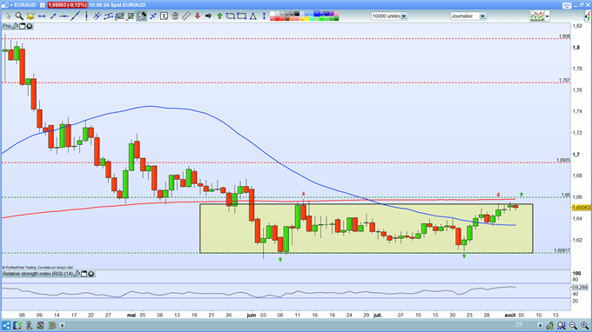Open the 10000 unités dropdown
Viewport: 592px width, 332px height.
click(x=404, y=17)
